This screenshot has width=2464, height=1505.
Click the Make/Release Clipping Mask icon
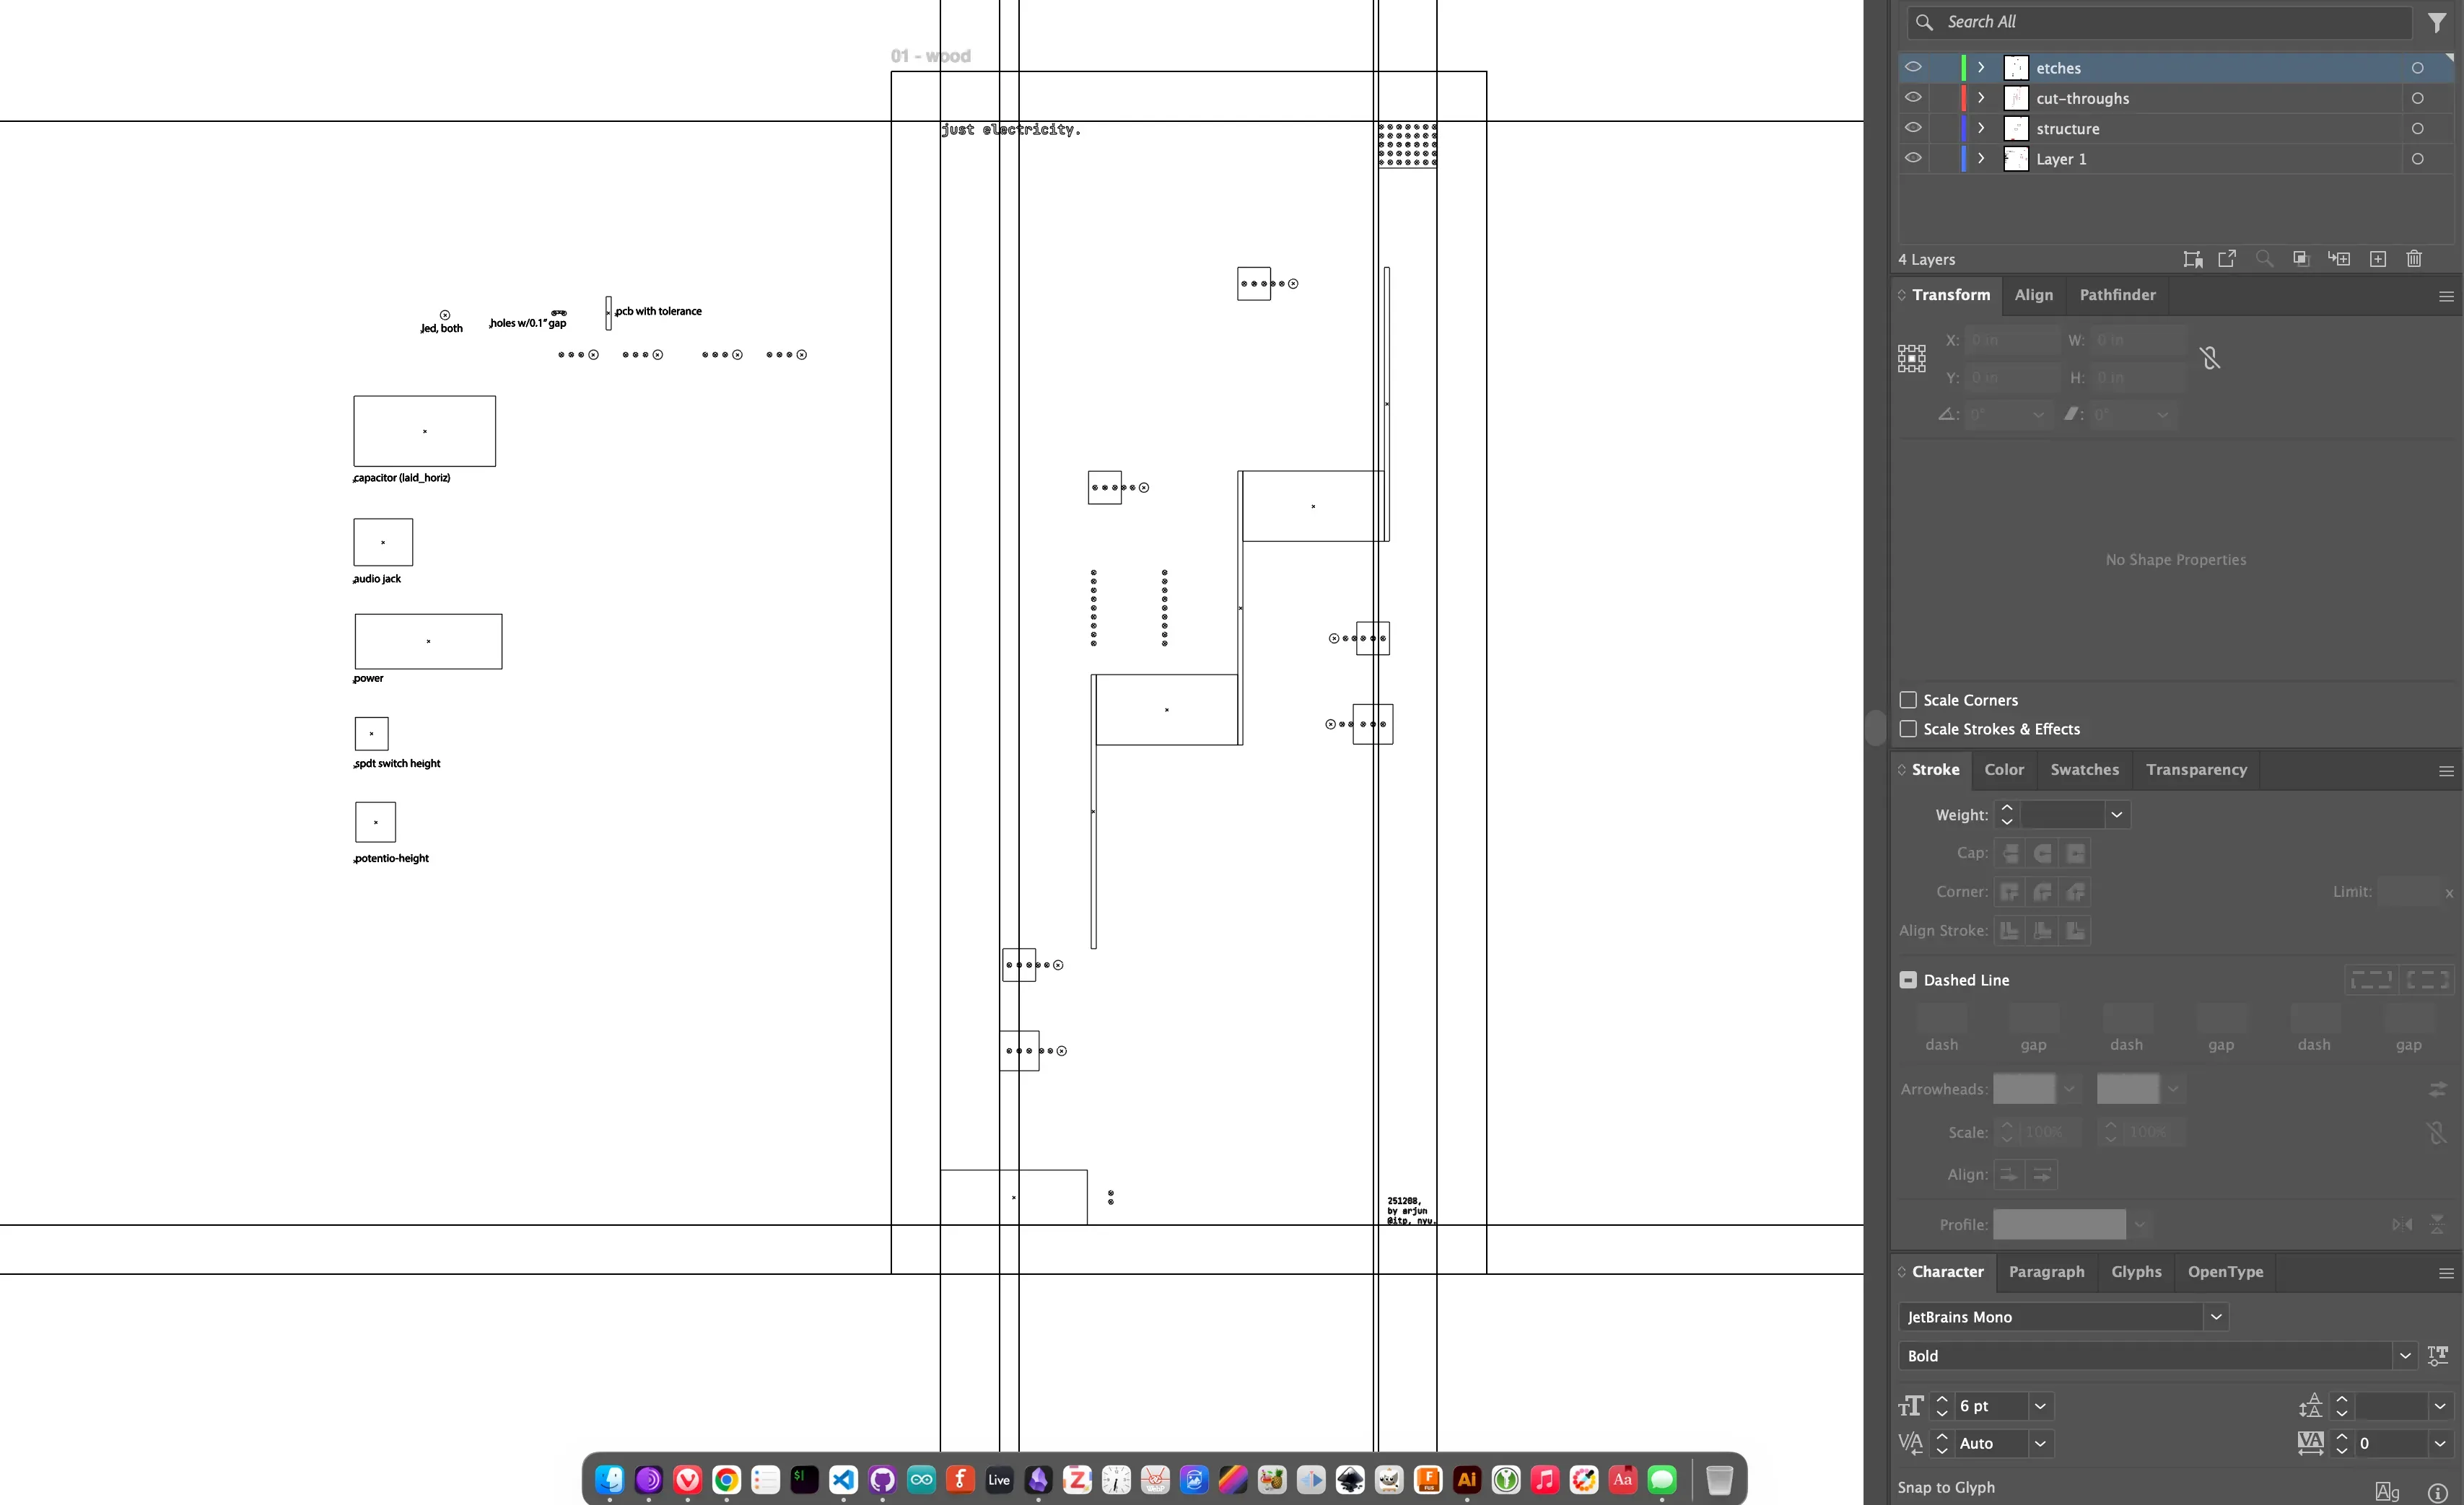(2300, 259)
